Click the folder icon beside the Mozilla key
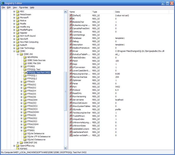 pyautogui.click(x=18, y=24)
